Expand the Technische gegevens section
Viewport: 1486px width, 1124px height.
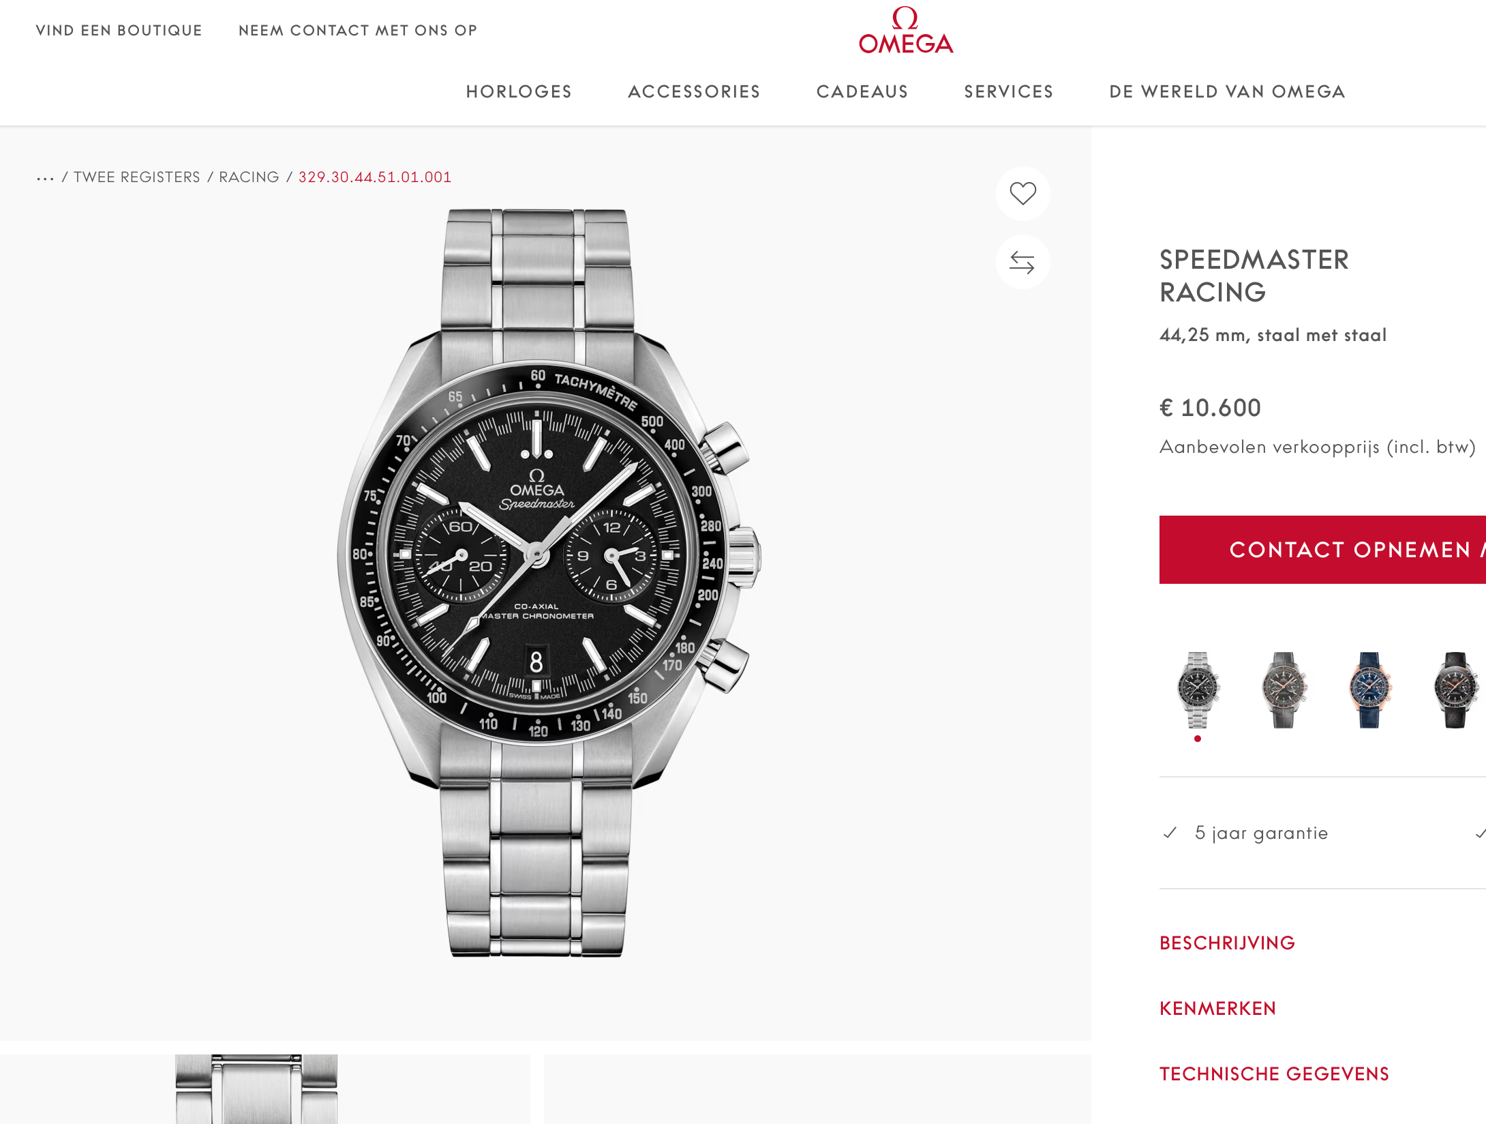click(1274, 1074)
